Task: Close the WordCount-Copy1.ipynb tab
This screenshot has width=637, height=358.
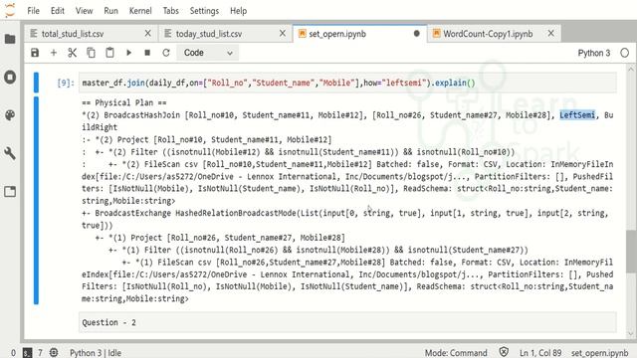Action: [x=550, y=33]
